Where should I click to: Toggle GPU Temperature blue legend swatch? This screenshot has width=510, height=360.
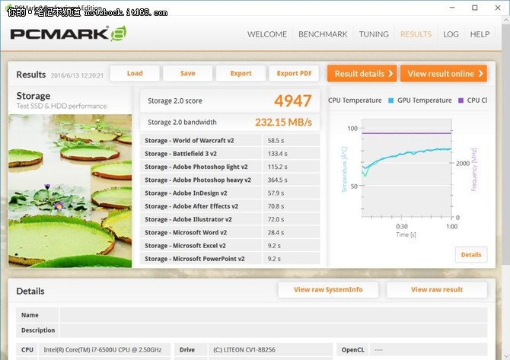click(391, 100)
